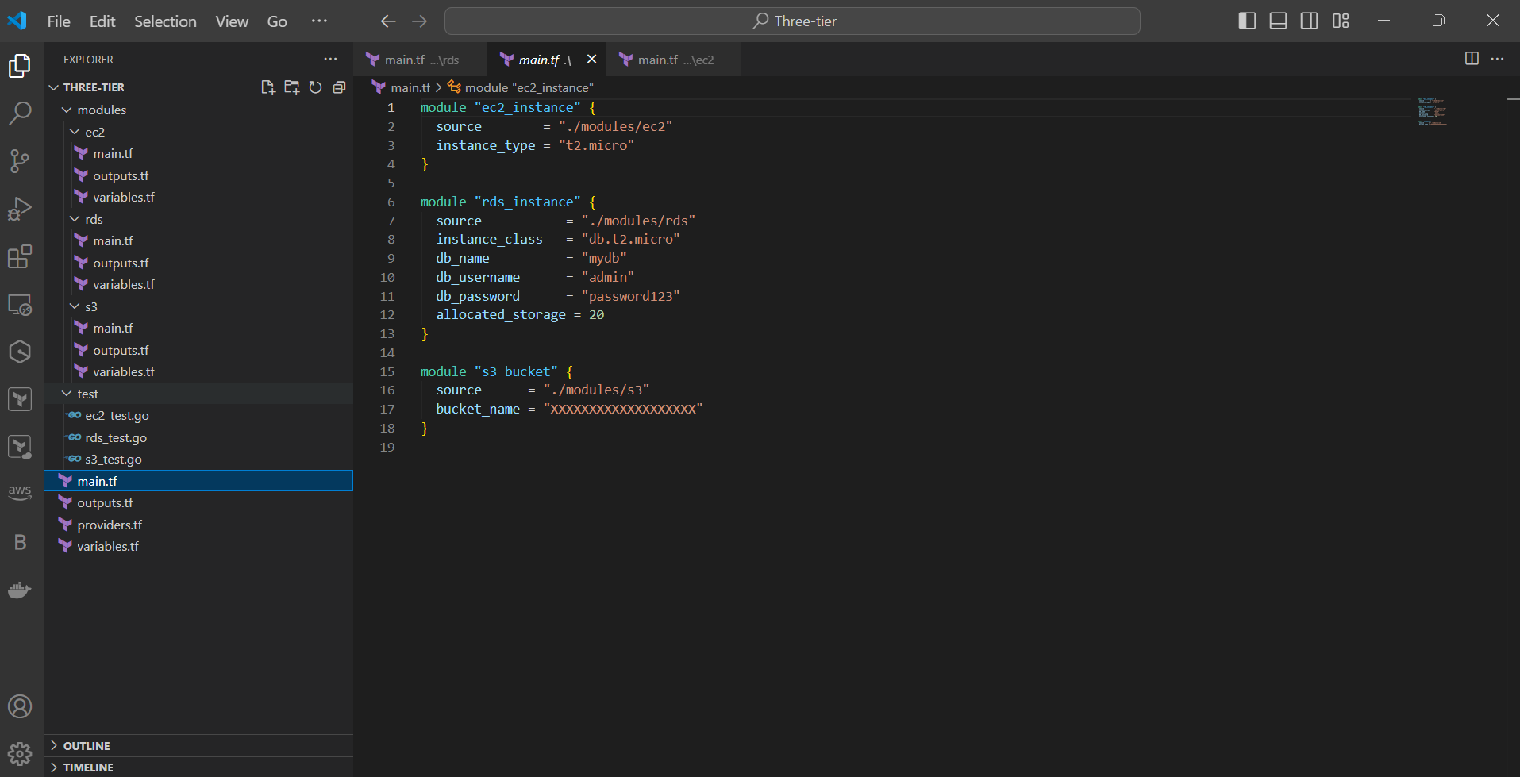1520x777 pixels.
Task: Toggle the secondary side bar
Action: point(1309,21)
